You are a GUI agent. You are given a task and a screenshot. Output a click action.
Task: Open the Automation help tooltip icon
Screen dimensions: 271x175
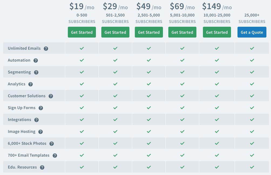pyautogui.click(x=36, y=60)
